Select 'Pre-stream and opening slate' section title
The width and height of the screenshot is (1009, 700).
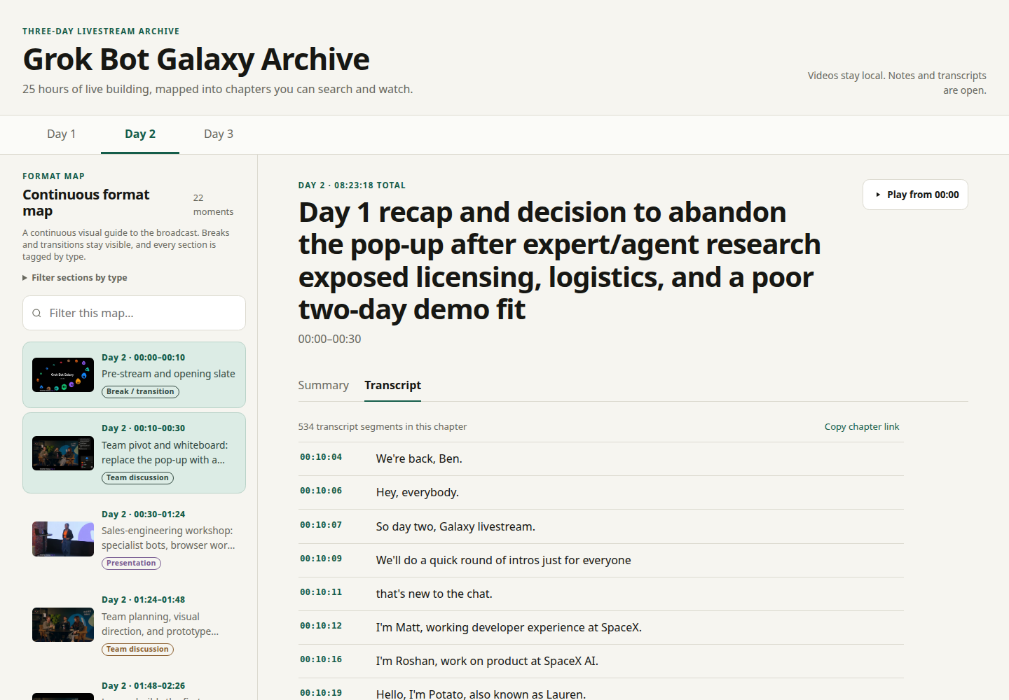(168, 374)
